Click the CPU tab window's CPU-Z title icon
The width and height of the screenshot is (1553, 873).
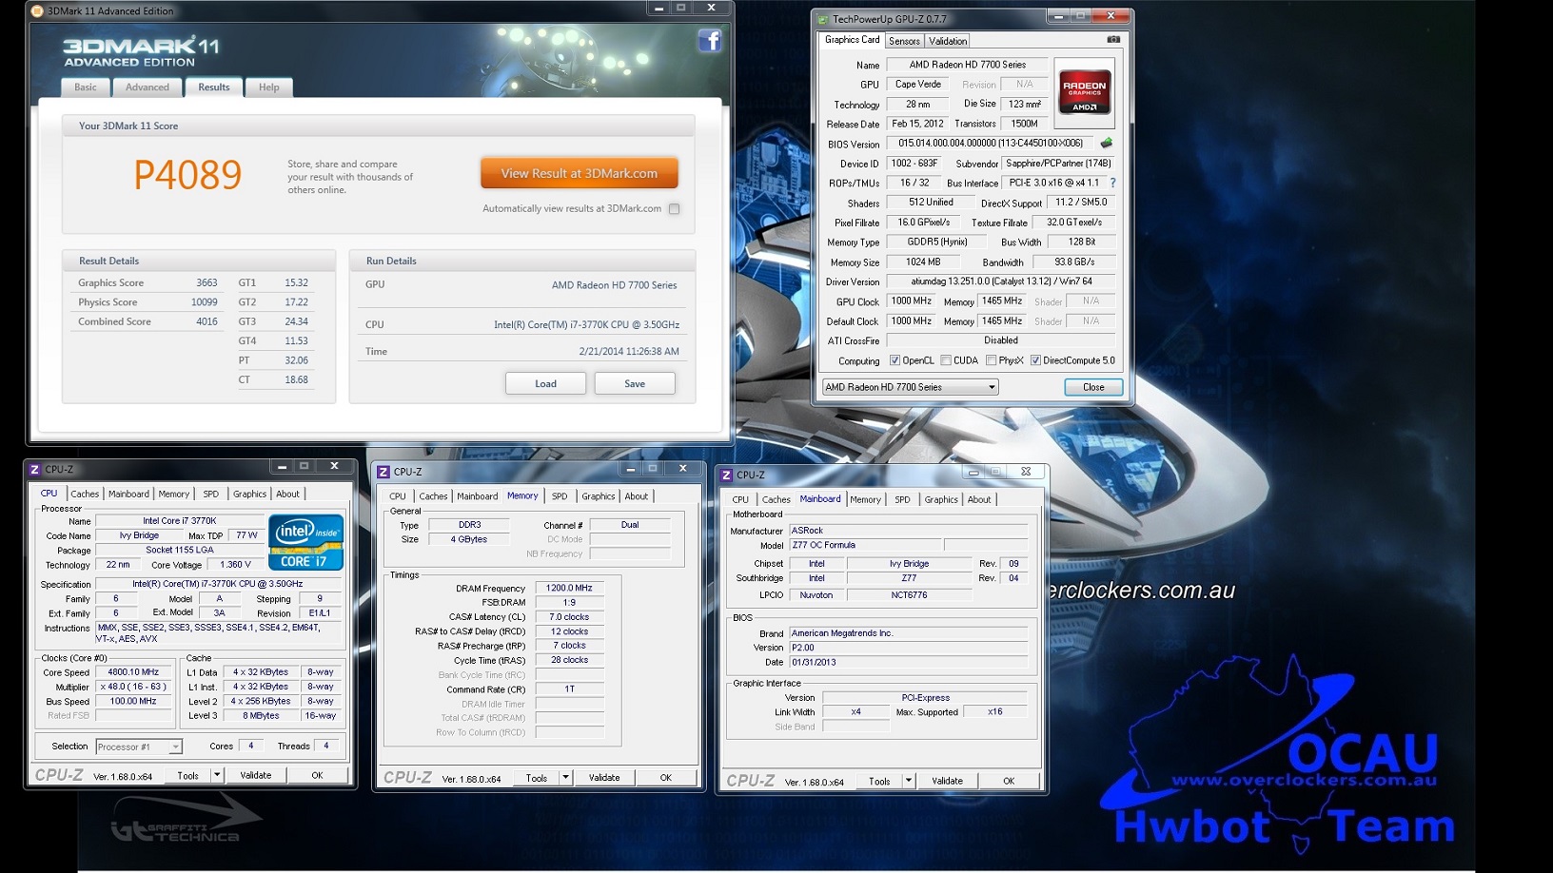click(34, 469)
